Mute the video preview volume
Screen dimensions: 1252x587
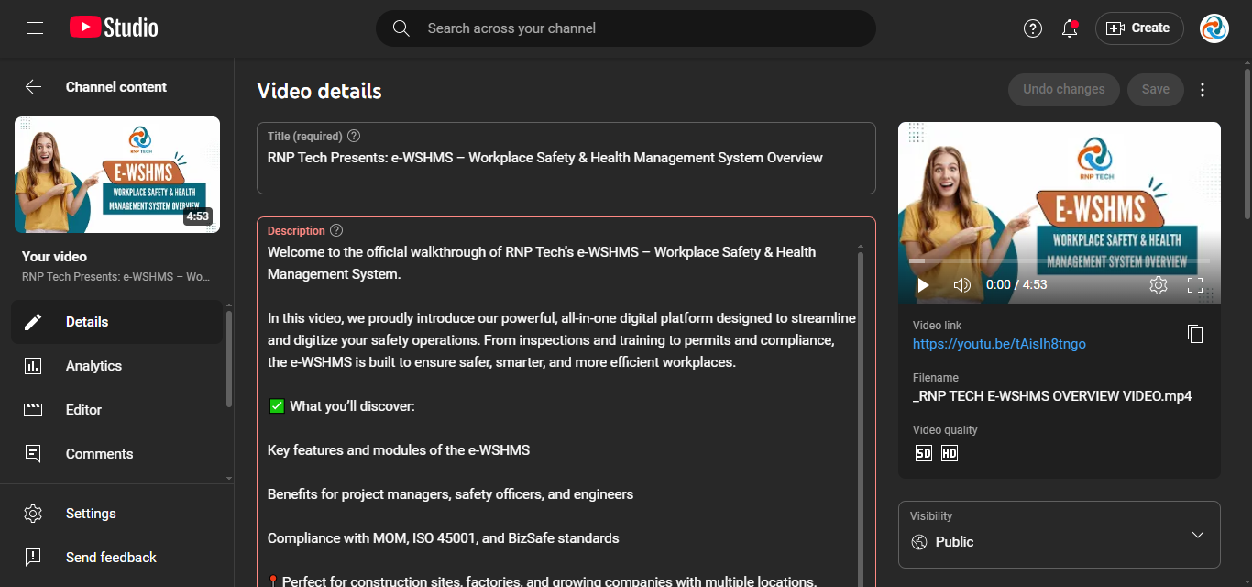961,285
